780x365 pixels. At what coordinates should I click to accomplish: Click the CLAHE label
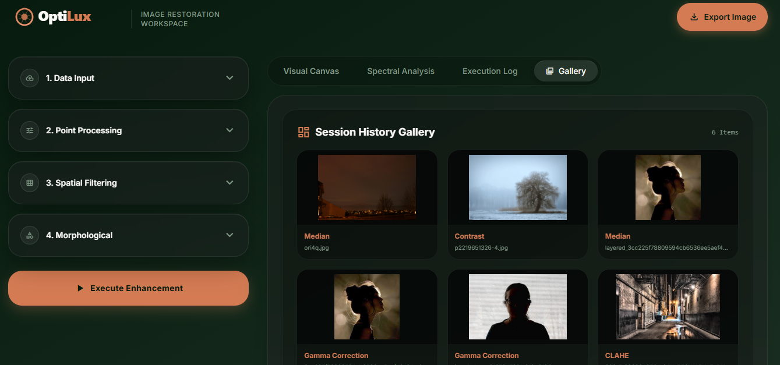[617, 356]
